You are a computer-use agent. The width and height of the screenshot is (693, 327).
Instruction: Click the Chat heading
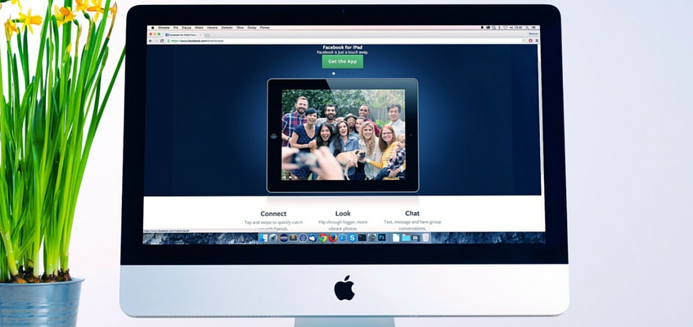point(412,213)
